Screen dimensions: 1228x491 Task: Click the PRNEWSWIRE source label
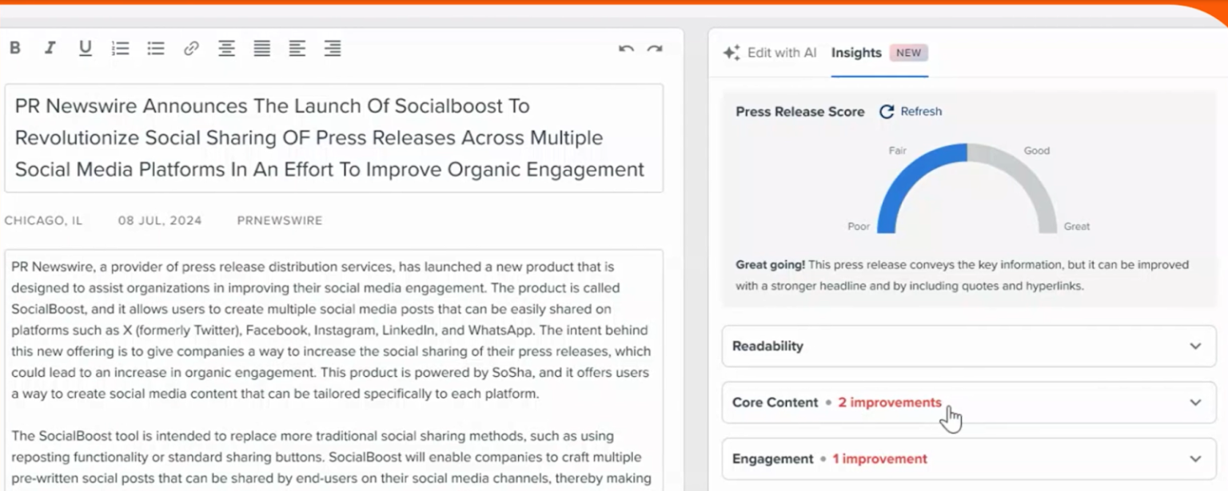click(x=280, y=220)
